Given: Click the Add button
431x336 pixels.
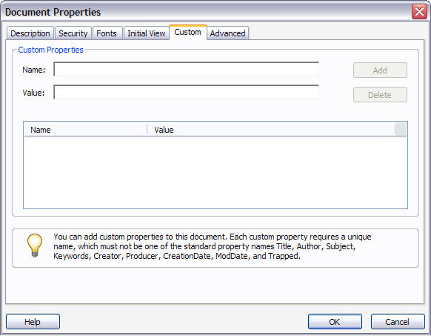Looking at the screenshot, I should 380,70.
